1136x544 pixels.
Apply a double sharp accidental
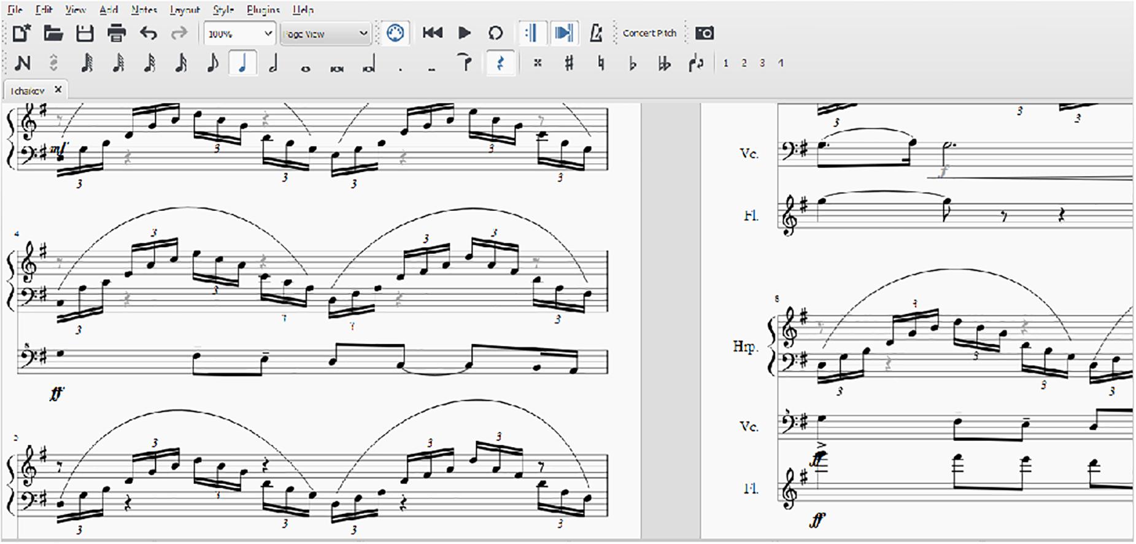[538, 63]
